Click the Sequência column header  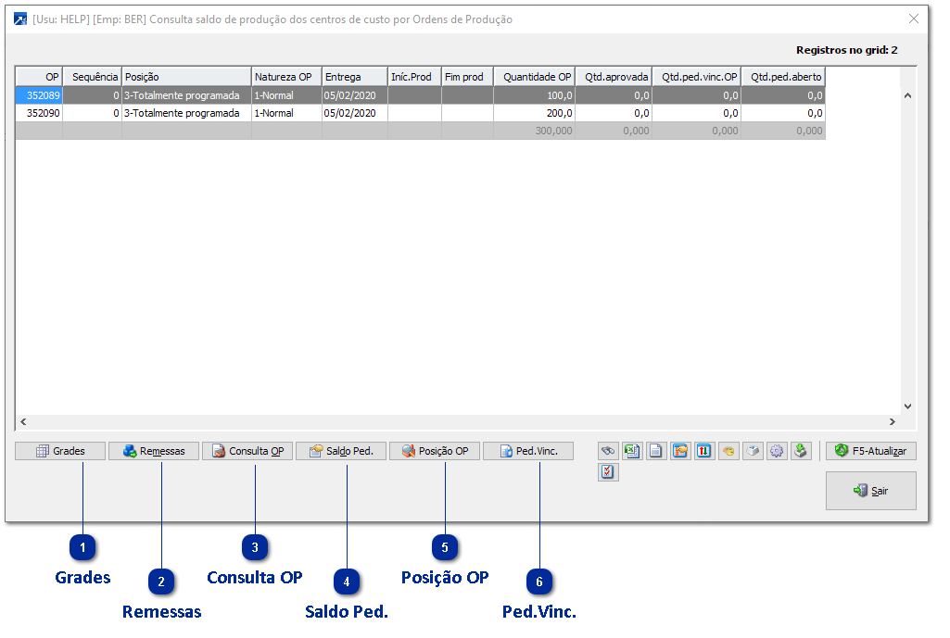click(93, 77)
